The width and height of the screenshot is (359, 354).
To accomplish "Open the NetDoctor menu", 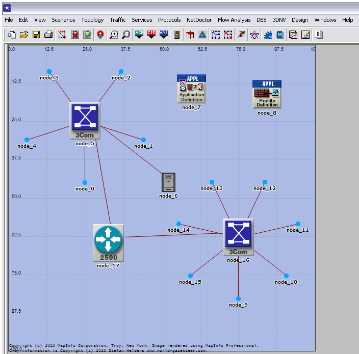I will click(x=199, y=20).
